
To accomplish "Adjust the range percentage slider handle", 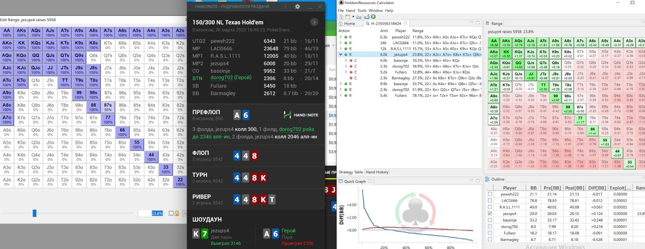I will (x=34, y=213).
